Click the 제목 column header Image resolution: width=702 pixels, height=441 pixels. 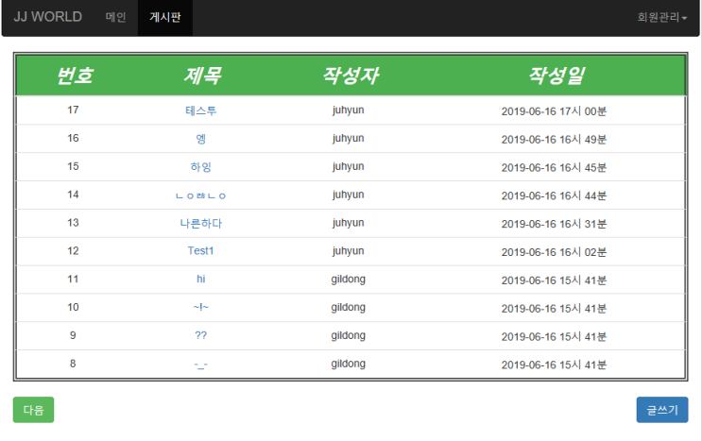pyautogui.click(x=202, y=76)
